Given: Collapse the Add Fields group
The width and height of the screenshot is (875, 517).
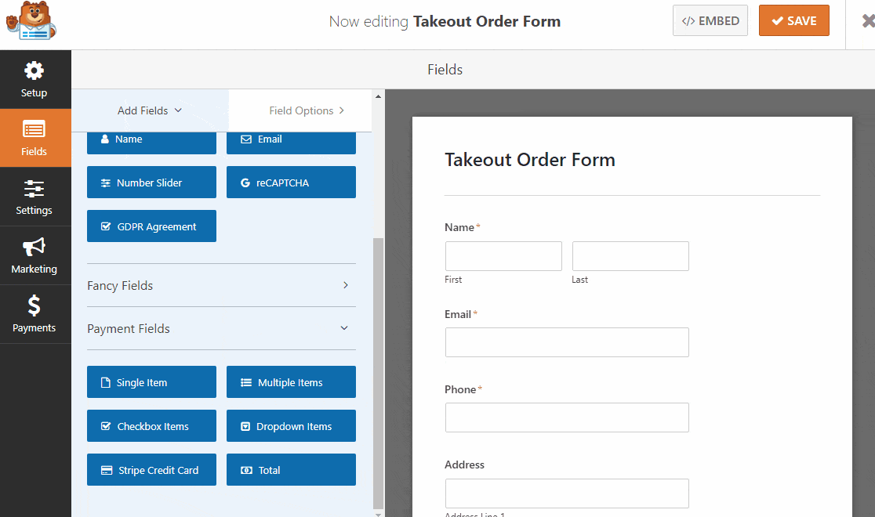Looking at the screenshot, I should point(149,110).
